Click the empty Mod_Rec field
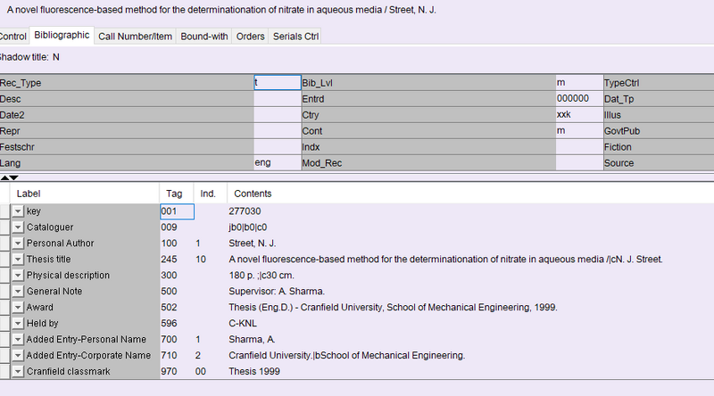Image resolution: width=714 pixels, height=396 pixels. pos(579,162)
